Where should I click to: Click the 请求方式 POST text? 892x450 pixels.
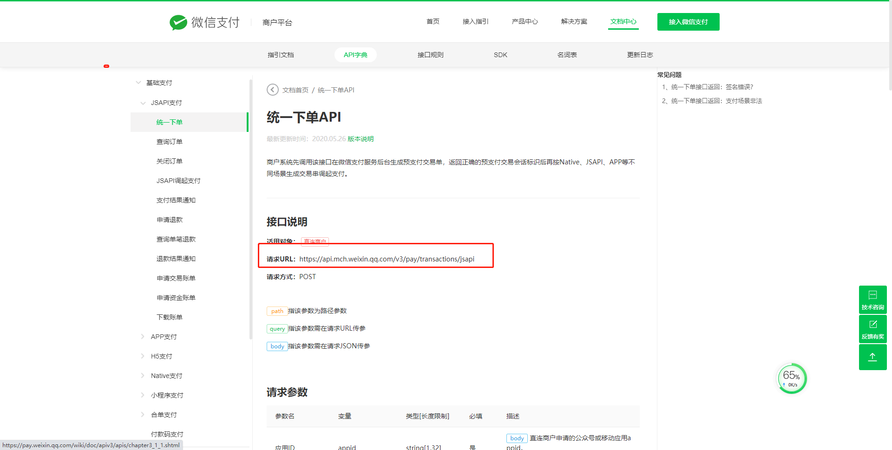coord(291,277)
